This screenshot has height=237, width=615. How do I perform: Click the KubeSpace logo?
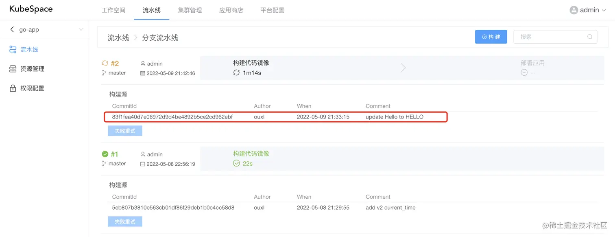[x=31, y=9]
